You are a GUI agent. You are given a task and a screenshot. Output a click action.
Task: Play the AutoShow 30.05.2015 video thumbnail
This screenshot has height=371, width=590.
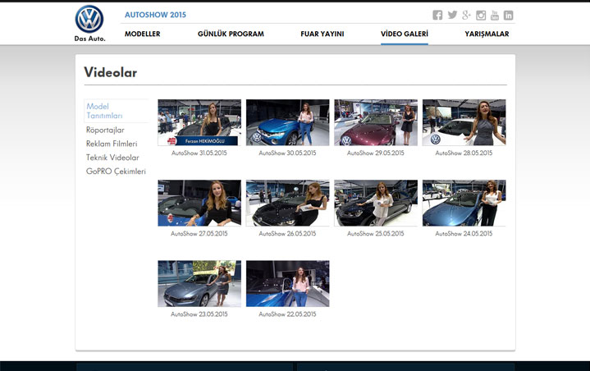pos(287,122)
